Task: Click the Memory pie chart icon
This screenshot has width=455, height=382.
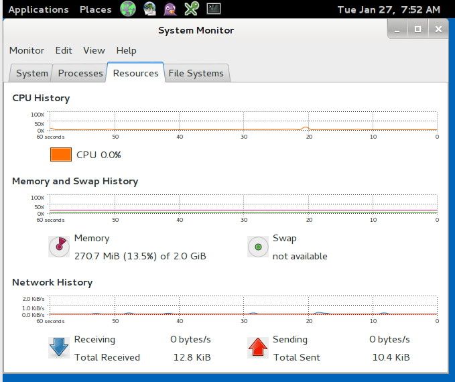Action: tap(59, 247)
